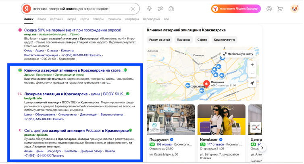Click green badge next to ProLaser title

pyautogui.click(x=131, y=130)
